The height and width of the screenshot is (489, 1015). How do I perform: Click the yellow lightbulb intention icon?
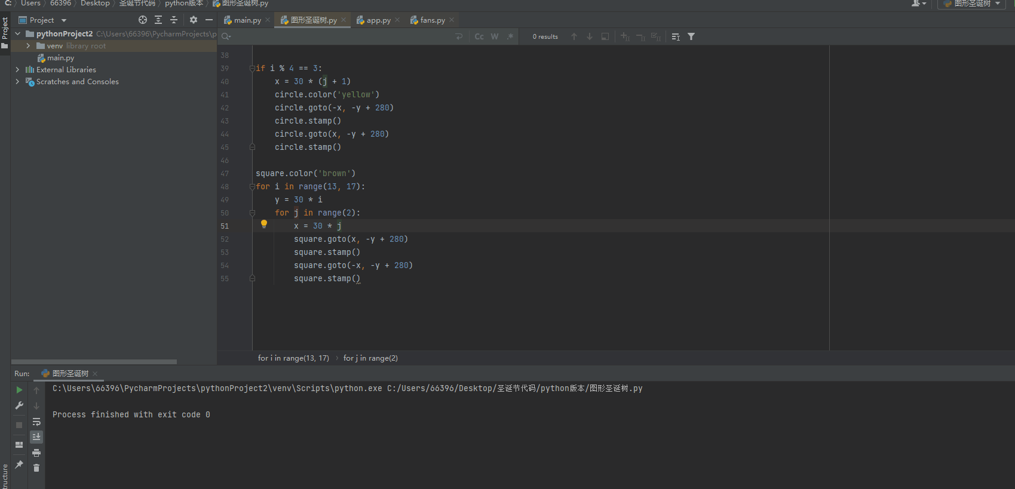coord(264,224)
